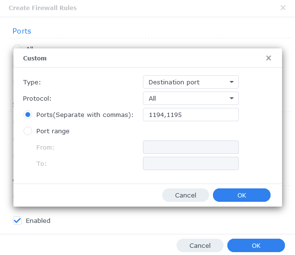
Task: Close the Custom dialog with the X
Action: tap(269, 58)
